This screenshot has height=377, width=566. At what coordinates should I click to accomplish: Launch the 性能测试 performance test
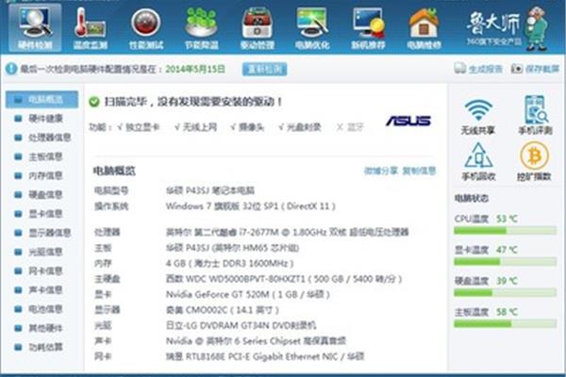(146, 28)
